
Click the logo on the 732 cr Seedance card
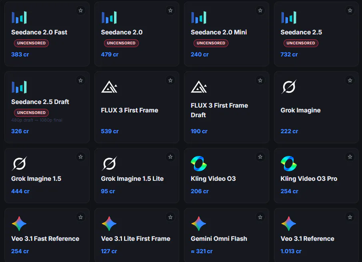pyautogui.click(x=288, y=18)
